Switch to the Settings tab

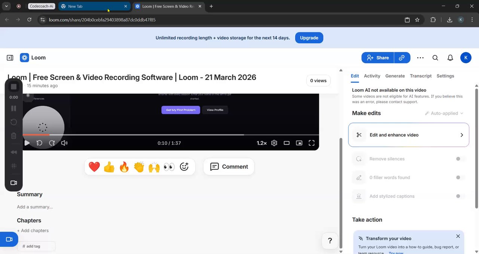click(x=445, y=76)
